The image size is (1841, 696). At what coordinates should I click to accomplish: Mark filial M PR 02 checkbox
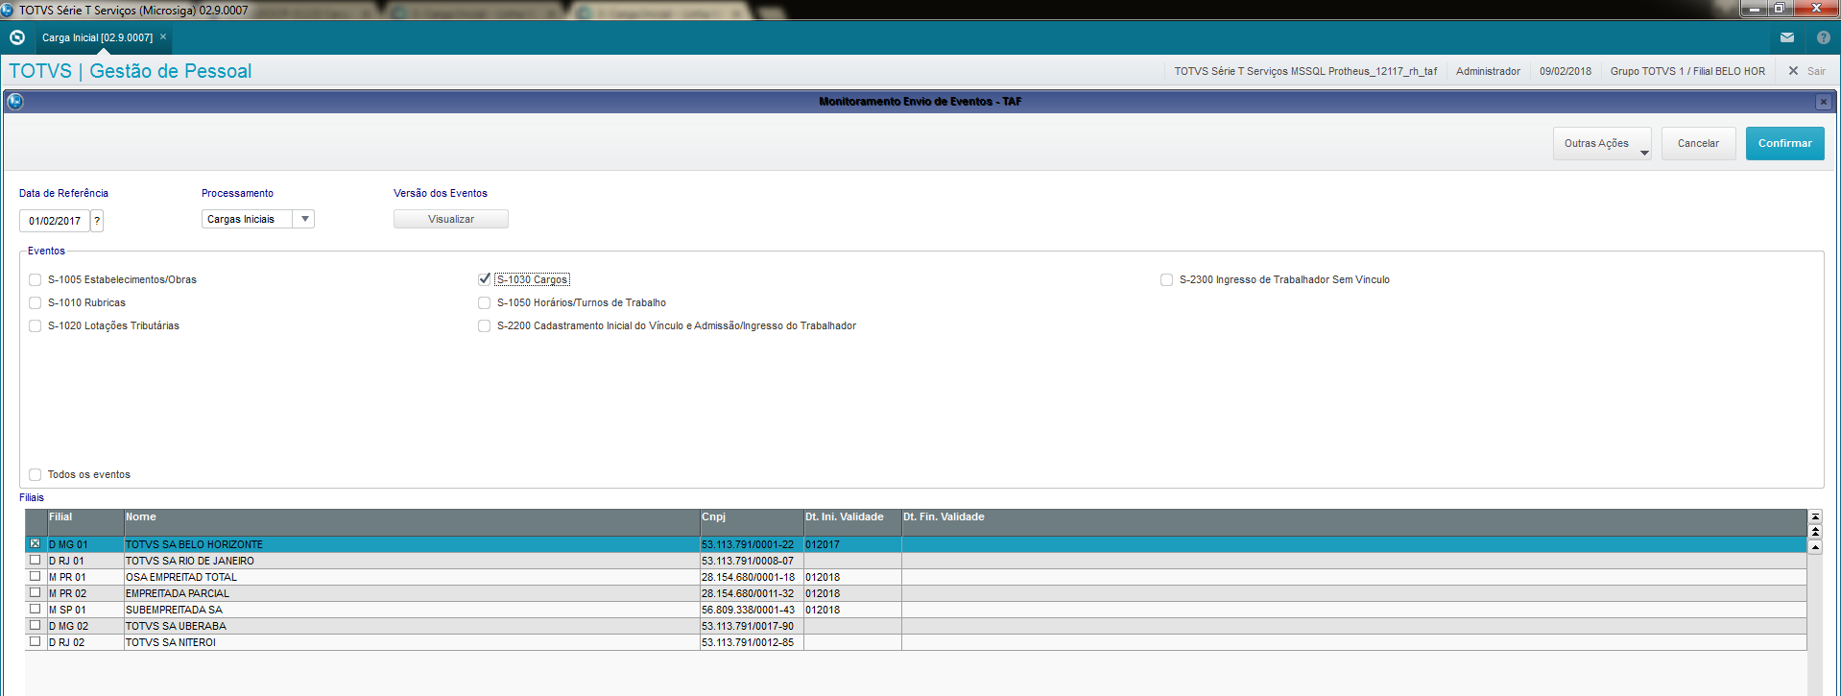(x=36, y=592)
